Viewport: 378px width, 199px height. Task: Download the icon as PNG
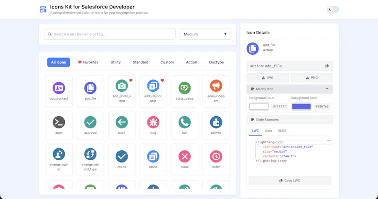click(312, 78)
